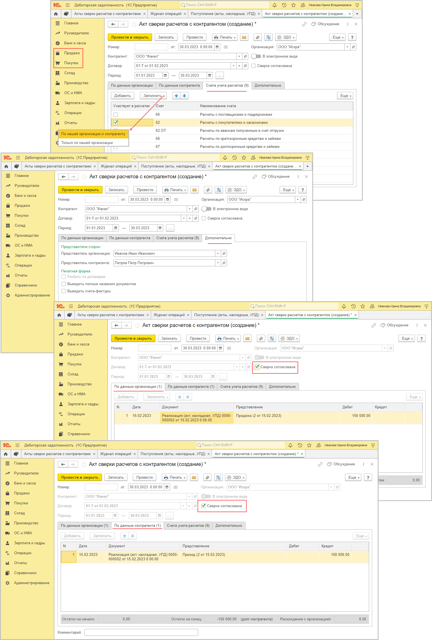Click favorite star beside title in third window
Image resolution: width=432 pixels, height=640 pixels.
pos(137,325)
